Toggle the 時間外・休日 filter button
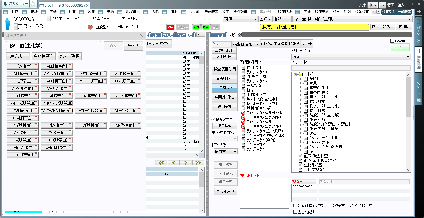The width and height of the screenshot is (424, 218). click(225, 97)
